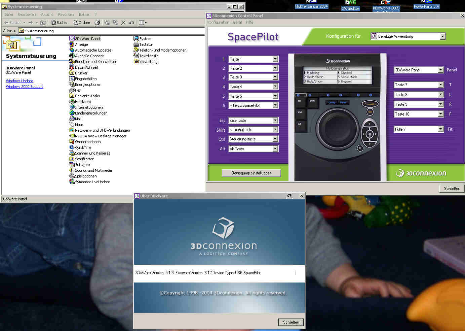465x331 pixels.
Task: Expand the Esc-Taste dropdown
Action: click(x=275, y=121)
